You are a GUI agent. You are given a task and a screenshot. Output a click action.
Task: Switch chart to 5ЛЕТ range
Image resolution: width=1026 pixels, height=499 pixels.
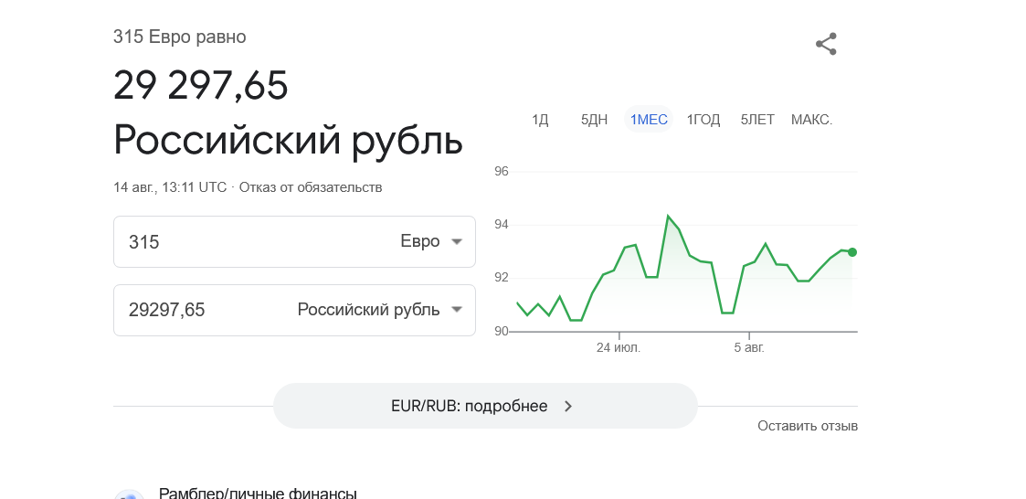[x=757, y=120]
